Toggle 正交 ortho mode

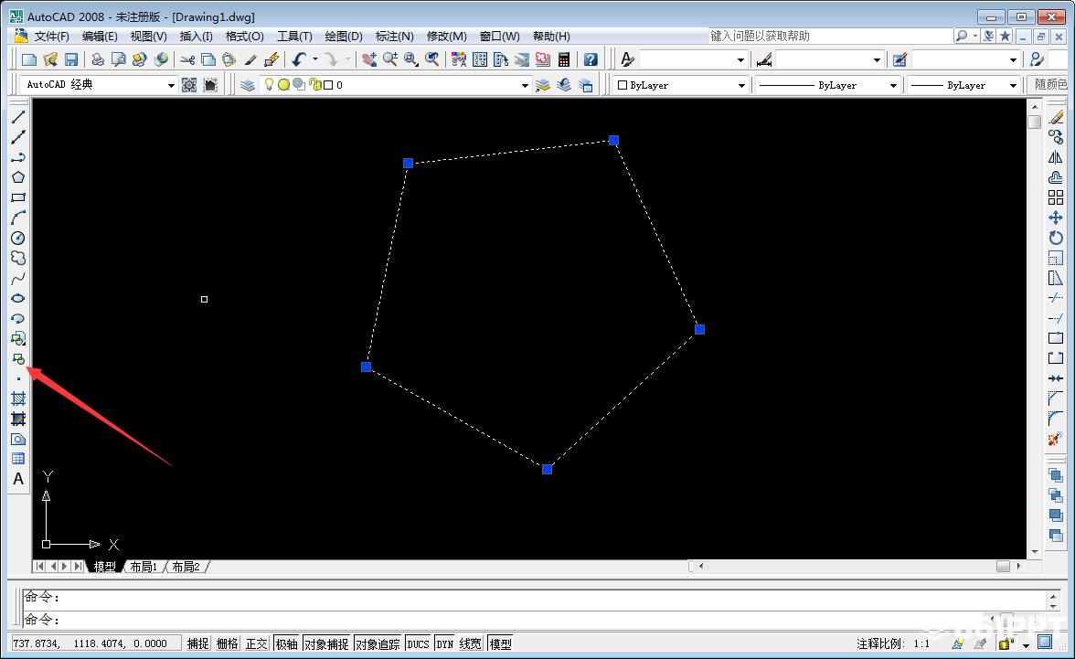(256, 643)
